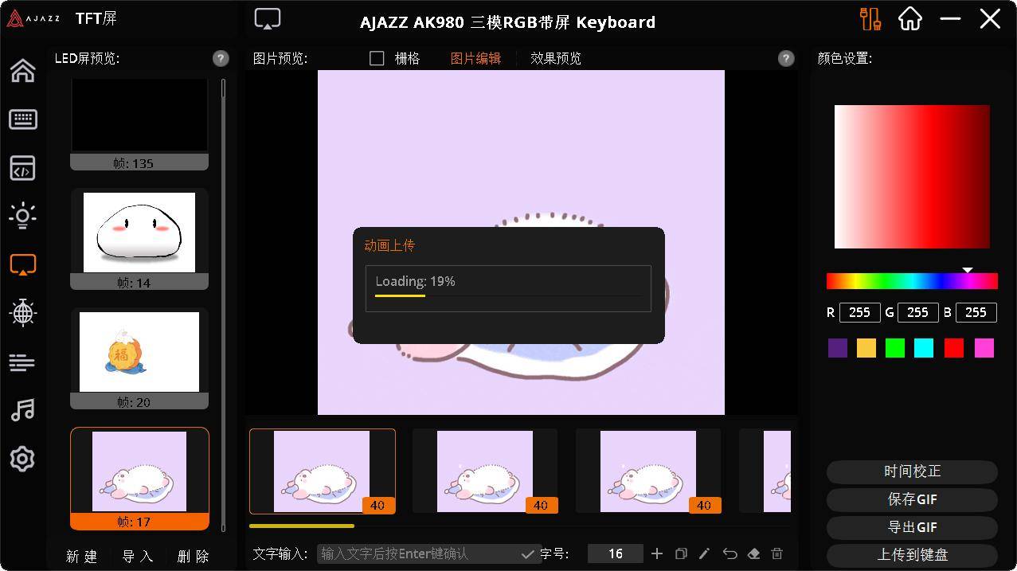Viewport: 1017px width, 571px height.
Task: Confirm text input with the checkmark icon
Action: [527, 554]
